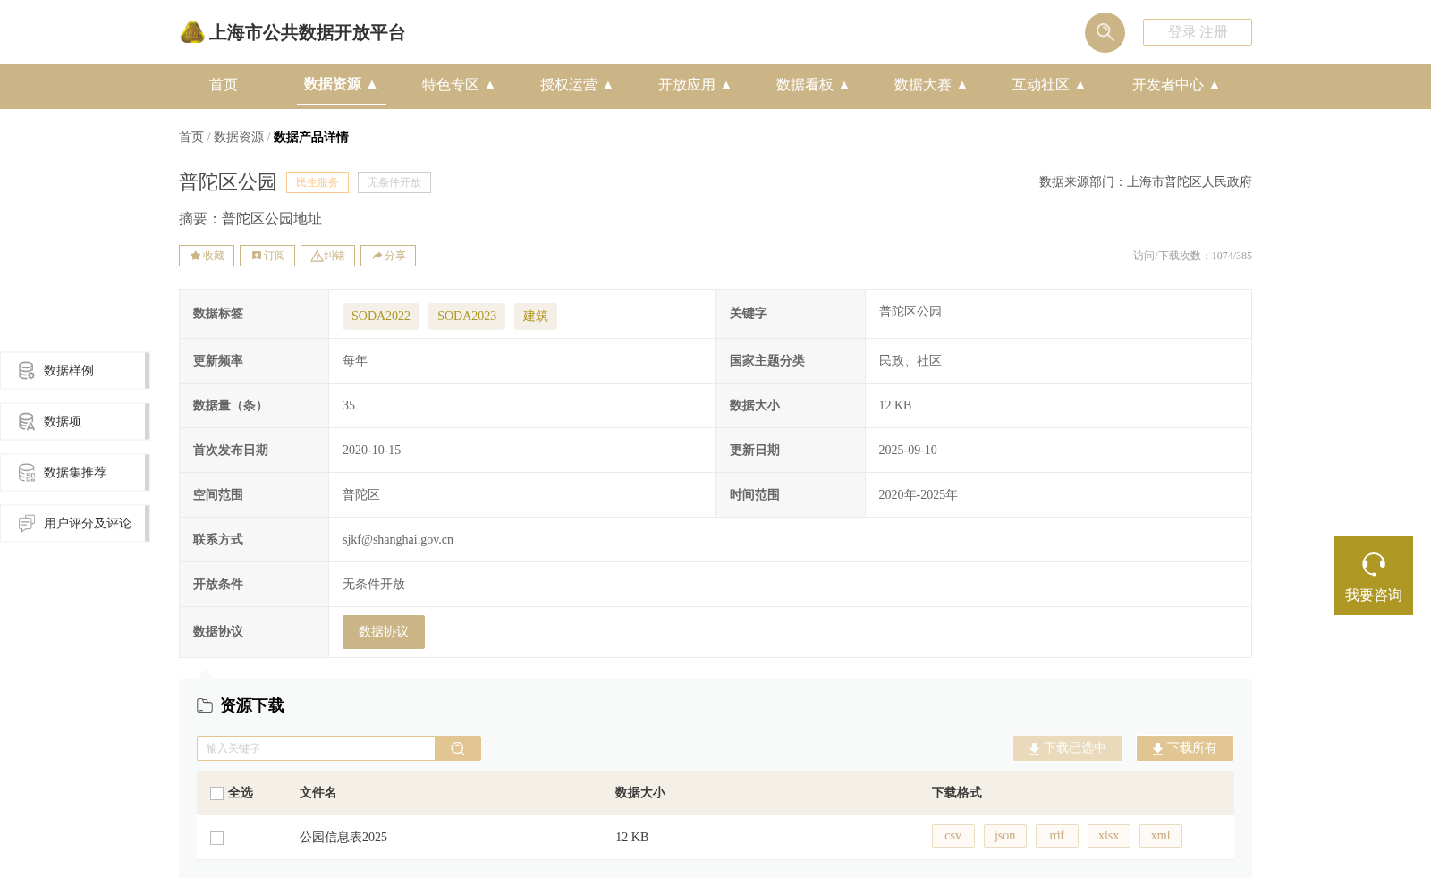Open 数据集推荐 sidebar item
Screen dimensions: 1431x894
[x=74, y=472]
